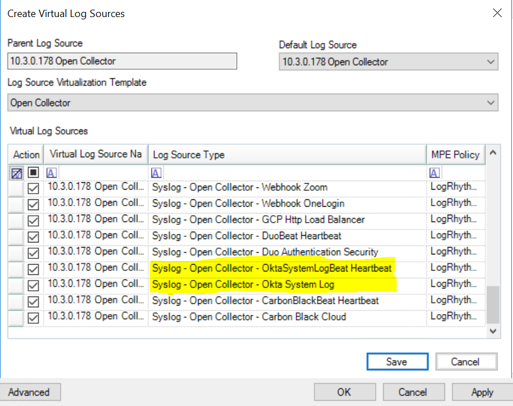Click the MPE Policy column header
The image size is (513, 406).
[455, 154]
